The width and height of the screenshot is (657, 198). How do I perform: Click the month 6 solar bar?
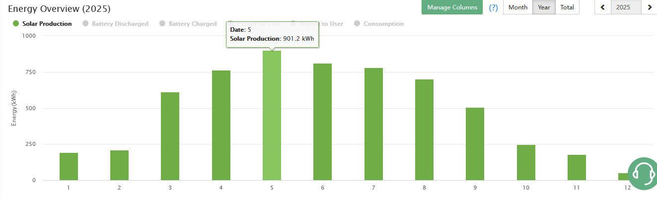[x=322, y=122]
